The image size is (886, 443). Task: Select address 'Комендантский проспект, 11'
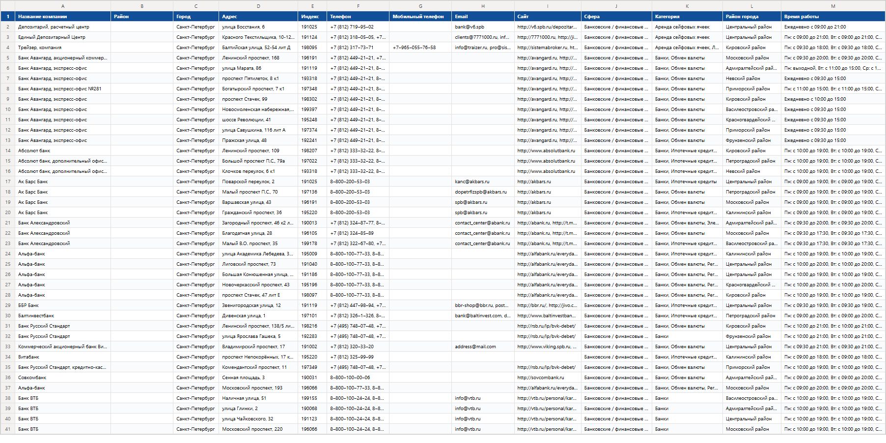click(x=258, y=367)
